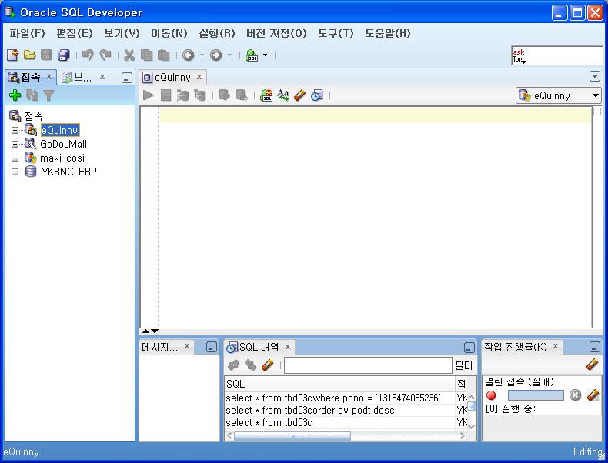Switch to the 보... tab
This screenshot has width=608, height=463.
coord(83,78)
